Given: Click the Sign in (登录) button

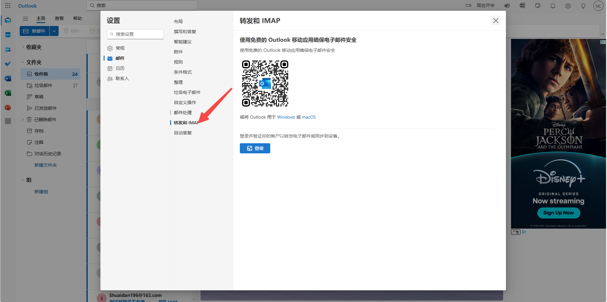Looking at the screenshot, I should 255,148.
